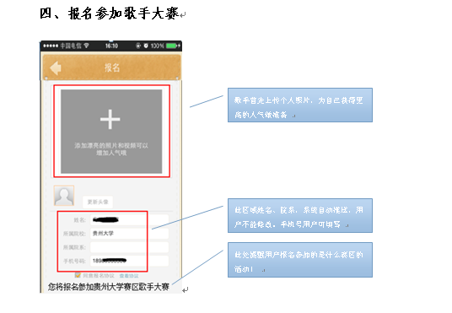452x313 pixels.
Task: Click the 所属院校 field showing 贵州大学
Action: [129, 234]
